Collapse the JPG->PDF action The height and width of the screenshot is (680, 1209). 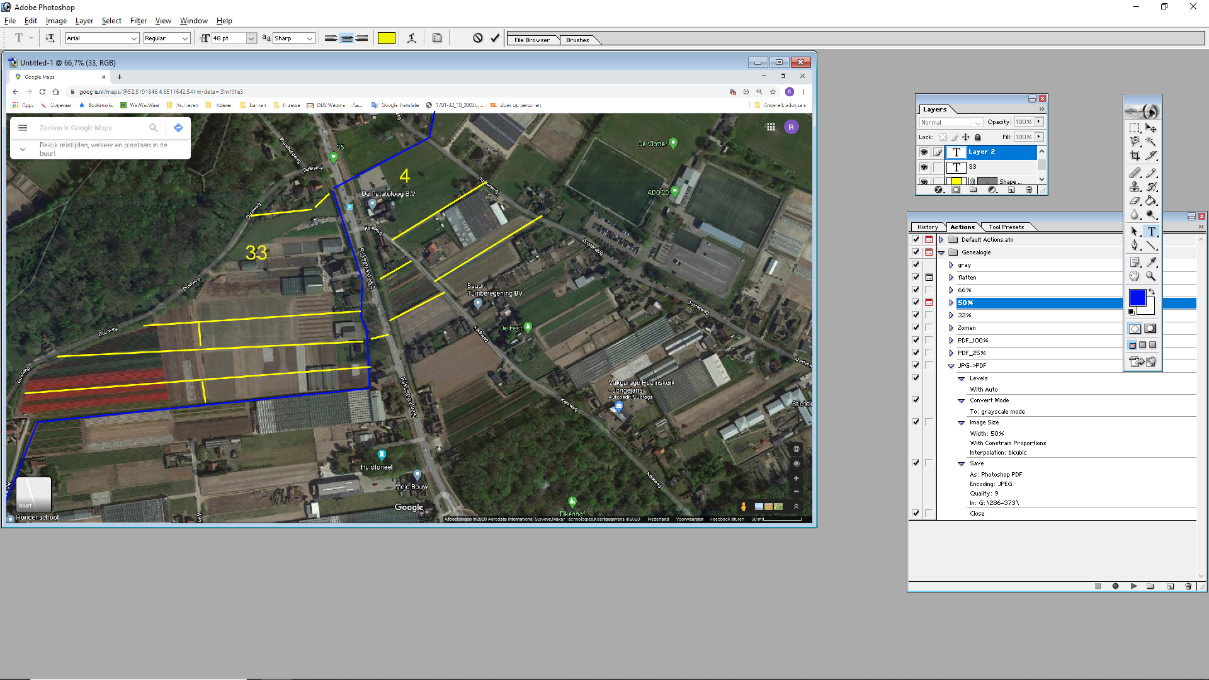click(x=951, y=366)
